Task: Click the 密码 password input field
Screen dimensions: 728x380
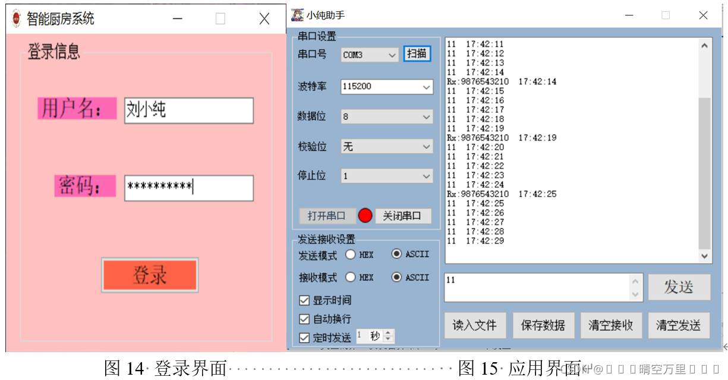Action: pyautogui.click(x=188, y=188)
